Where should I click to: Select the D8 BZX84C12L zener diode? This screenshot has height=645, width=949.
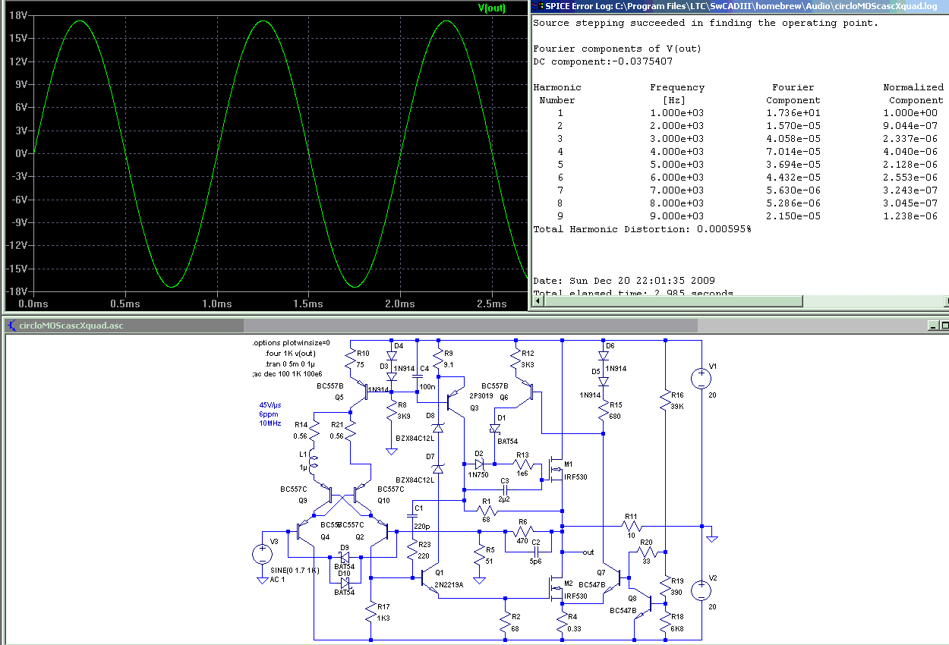[438, 426]
